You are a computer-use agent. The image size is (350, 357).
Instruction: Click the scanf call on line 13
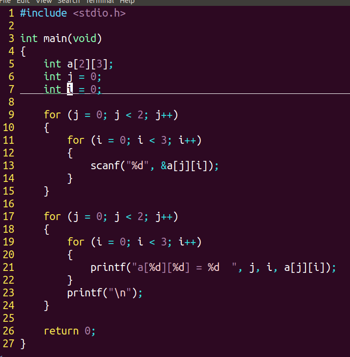click(154, 165)
